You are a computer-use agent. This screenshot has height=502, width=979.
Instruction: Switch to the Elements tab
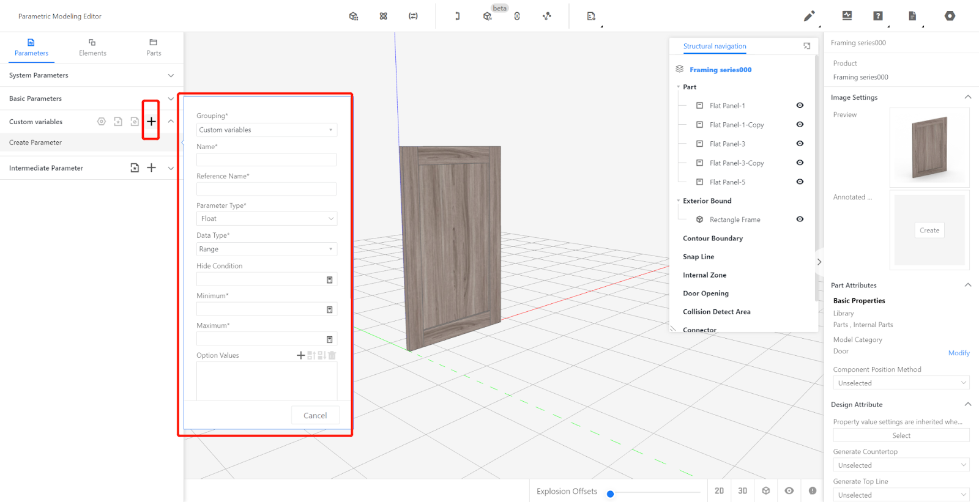(92, 47)
